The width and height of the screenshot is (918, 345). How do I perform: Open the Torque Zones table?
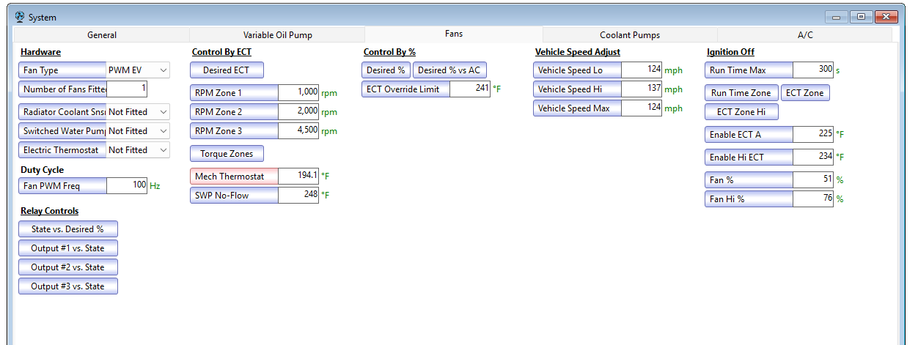pyautogui.click(x=227, y=154)
